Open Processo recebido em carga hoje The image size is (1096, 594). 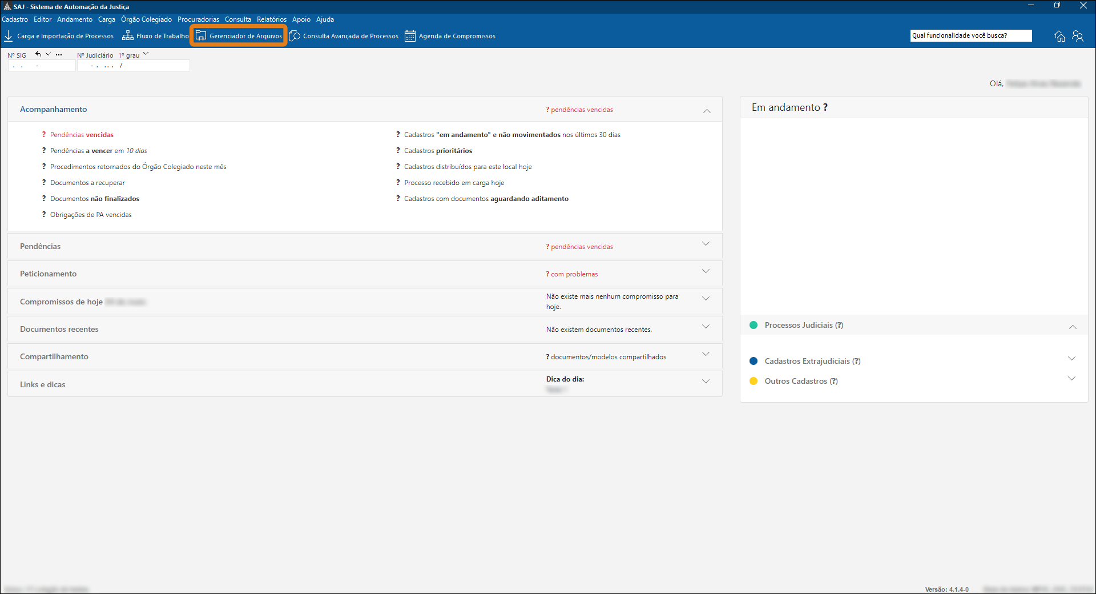point(454,183)
